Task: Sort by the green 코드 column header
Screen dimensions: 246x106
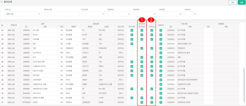Action: pos(26,27)
